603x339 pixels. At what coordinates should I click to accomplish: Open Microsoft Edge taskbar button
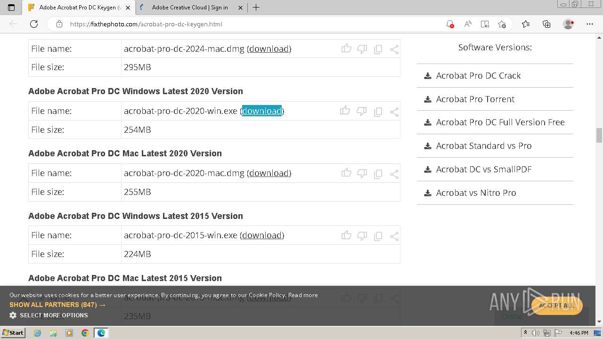coord(101,333)
